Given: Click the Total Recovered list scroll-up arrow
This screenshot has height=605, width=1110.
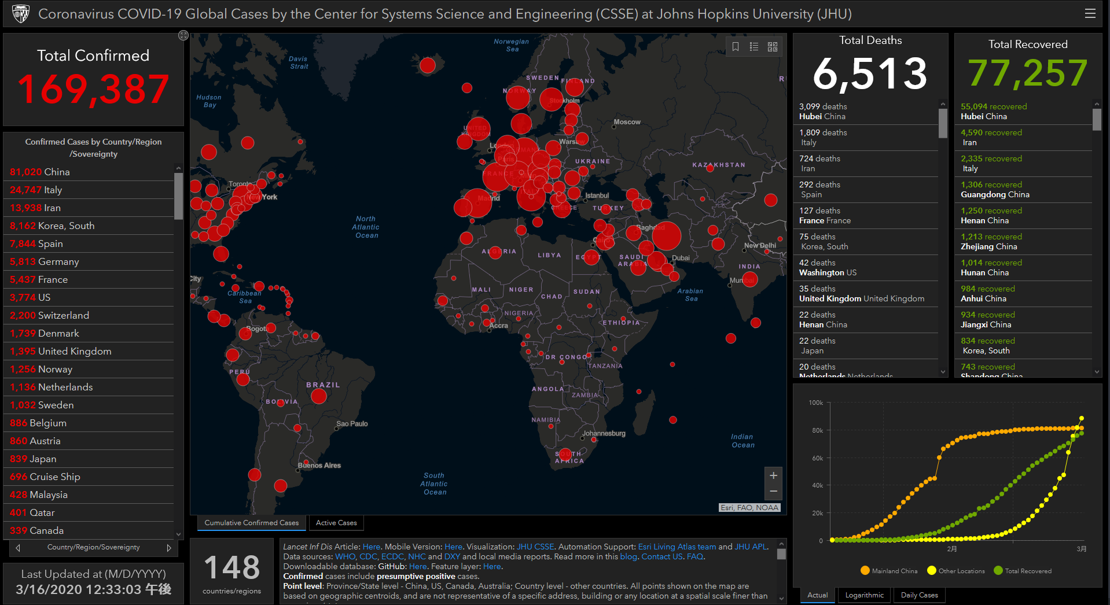Looking at the screenshot, I should click(1097, 104).
